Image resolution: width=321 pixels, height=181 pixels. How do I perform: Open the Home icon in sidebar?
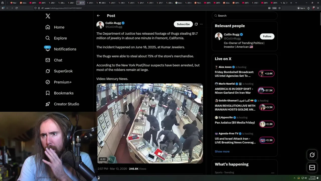tap(48, 27)
